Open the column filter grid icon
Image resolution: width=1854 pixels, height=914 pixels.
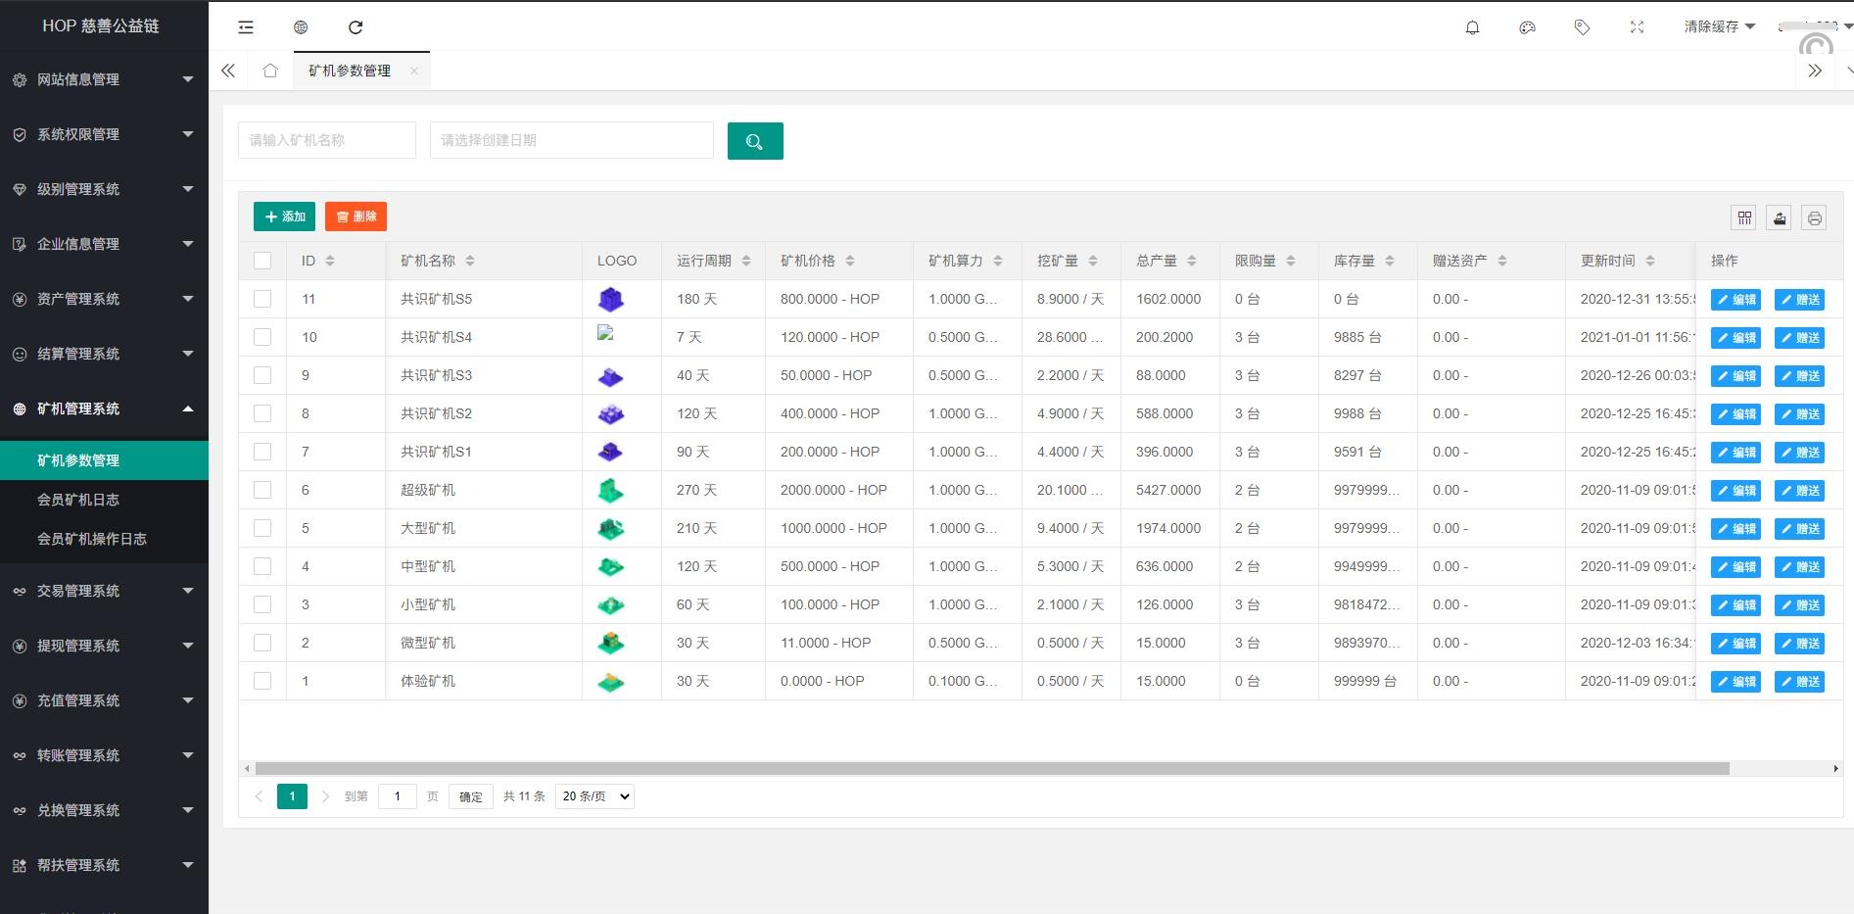pyautogui.click(x=1744, y=218)
